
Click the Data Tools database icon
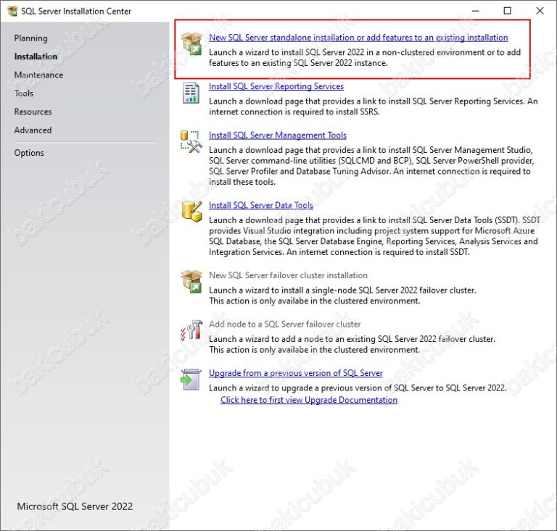[x=191, y=211]
